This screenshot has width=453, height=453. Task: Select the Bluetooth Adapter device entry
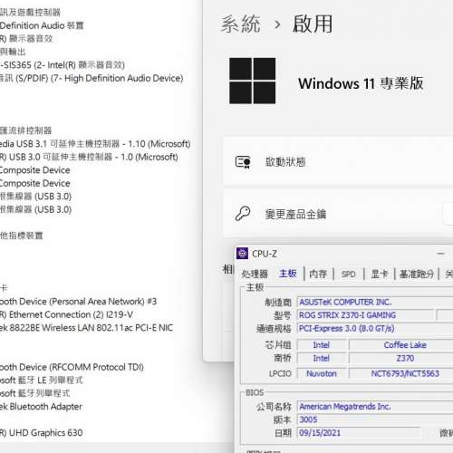pyautogui.click(x=41, y=407)
